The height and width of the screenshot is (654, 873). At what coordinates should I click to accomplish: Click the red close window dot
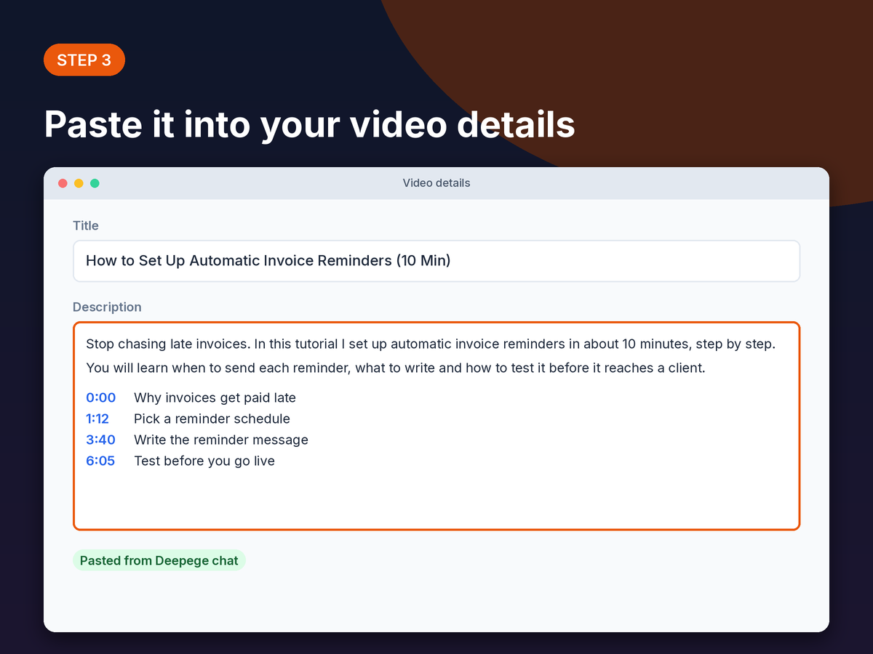point(63,183)
